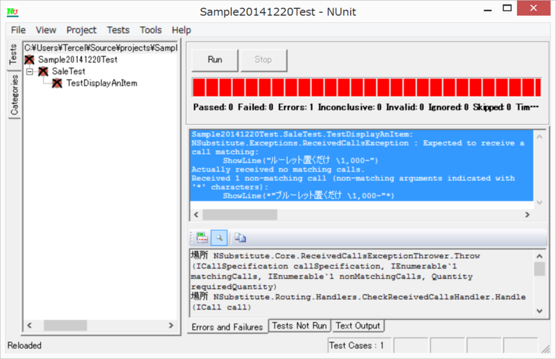The height and width of the screenshot is (359, 556).
Task: Select the Sample20141220Test root node
Action: (x=78, y=60)
